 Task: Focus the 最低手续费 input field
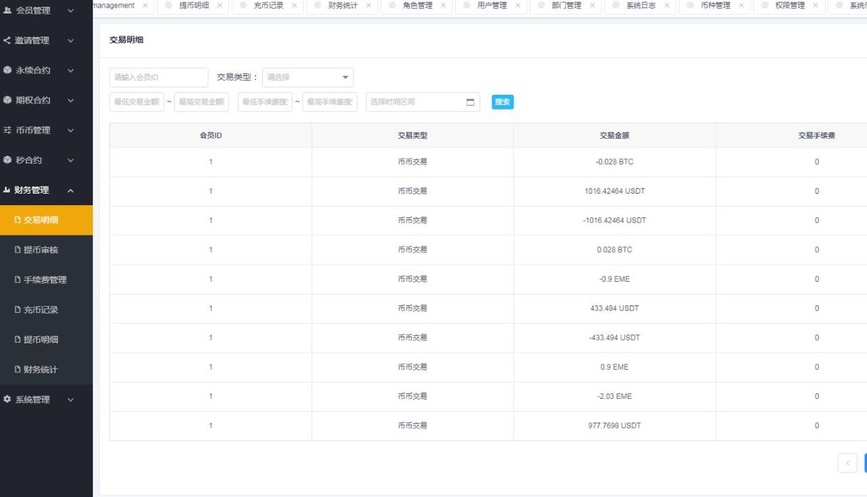(265, 102)
